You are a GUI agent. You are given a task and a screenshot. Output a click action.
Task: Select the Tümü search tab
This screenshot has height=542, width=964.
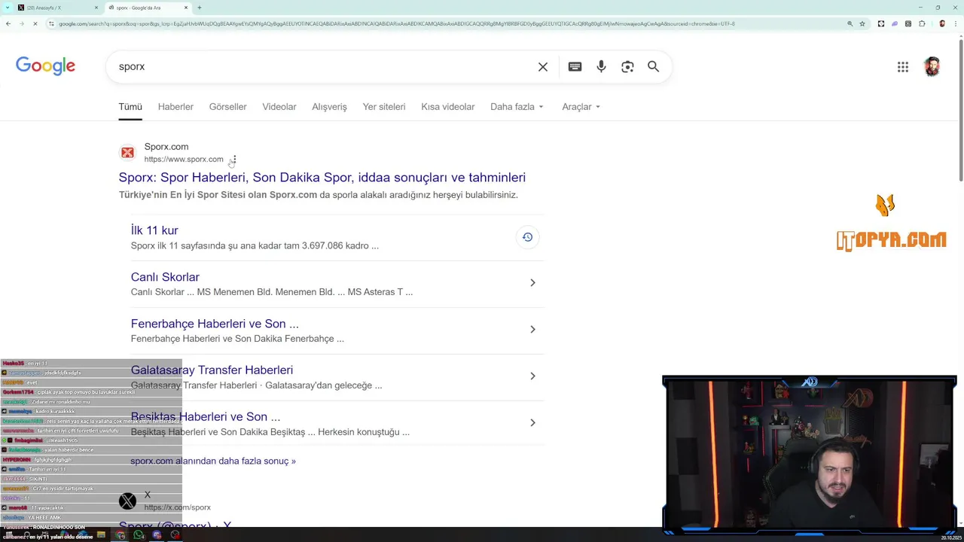click(x=130, y=107)
